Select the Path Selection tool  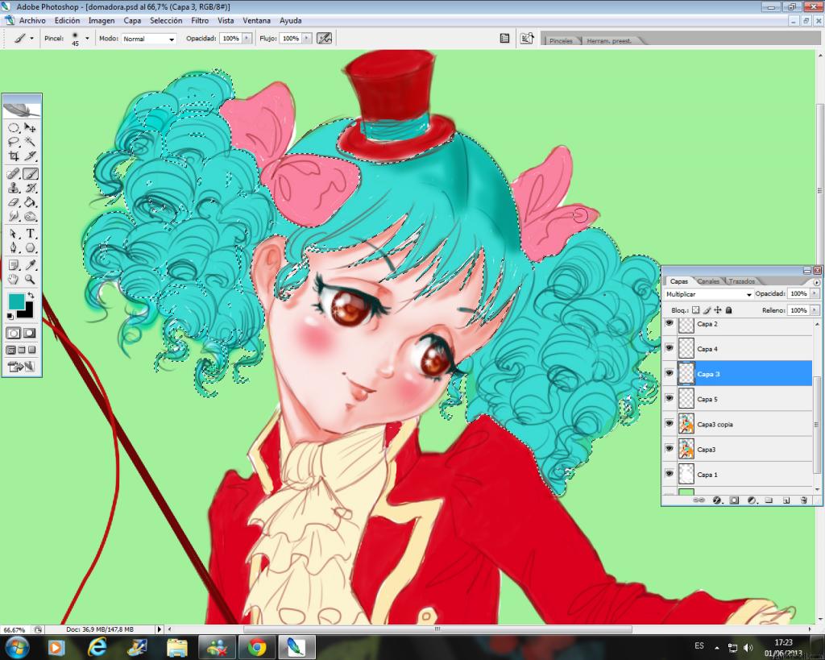click(x=14, y=234)
